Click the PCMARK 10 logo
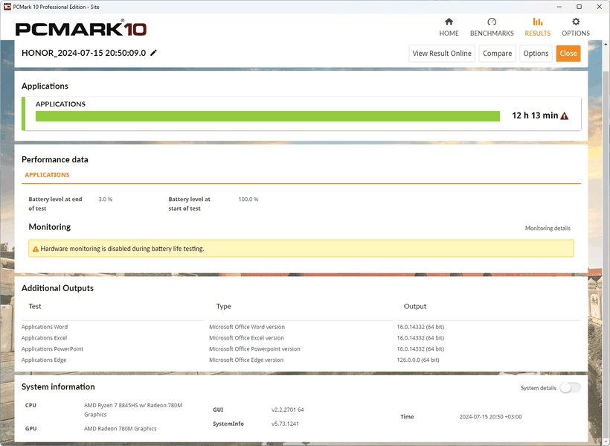The image size is (610, 446). click(81, 28)
